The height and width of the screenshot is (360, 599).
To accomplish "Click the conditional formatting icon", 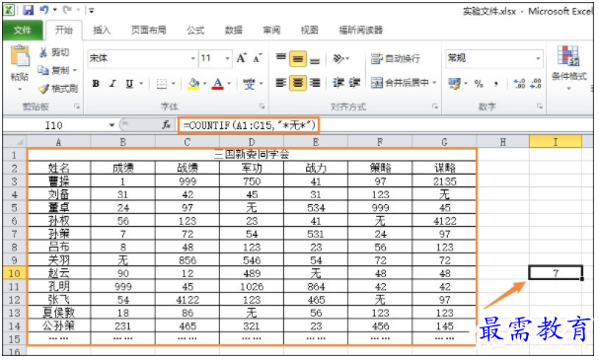I will click(x=568, y=56).
